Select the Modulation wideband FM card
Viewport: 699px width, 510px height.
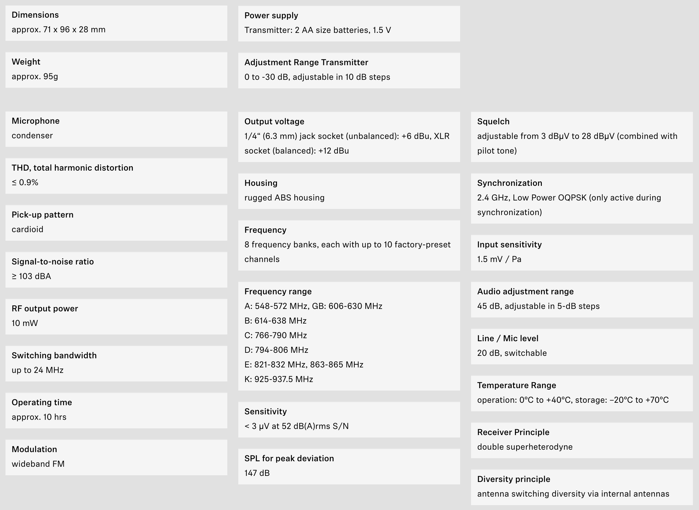pyautogui.click(x=116, y=458)
